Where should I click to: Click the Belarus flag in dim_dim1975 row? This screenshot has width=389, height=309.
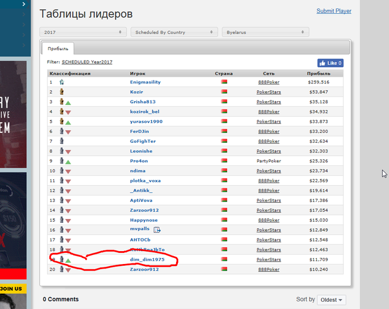point(224,259)
